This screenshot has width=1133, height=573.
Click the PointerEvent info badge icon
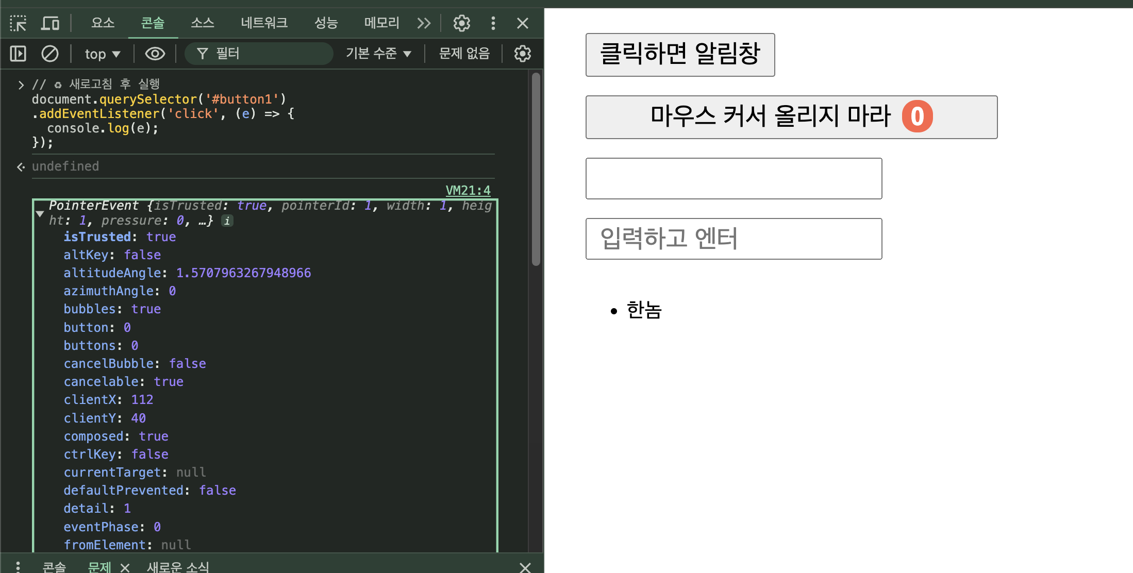click(x=227, y=221)
